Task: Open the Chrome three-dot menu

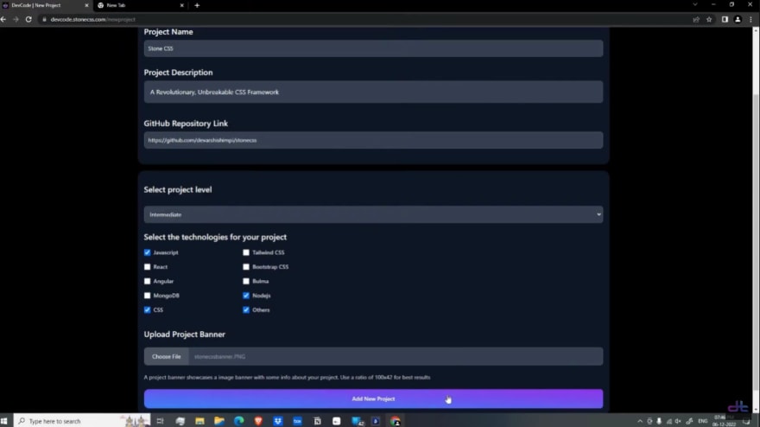Action: click(x=750, y=19)
